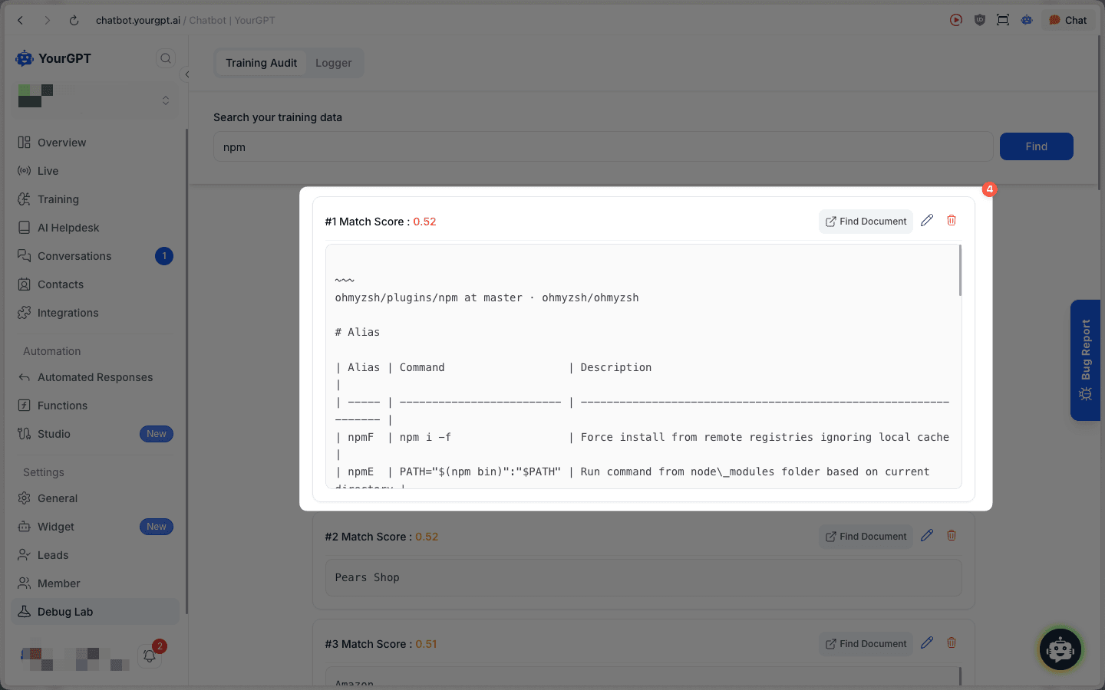Viewport: 1105px width, 690px height.
Task: Reload the page with the refresh icon
Action: 74,21
